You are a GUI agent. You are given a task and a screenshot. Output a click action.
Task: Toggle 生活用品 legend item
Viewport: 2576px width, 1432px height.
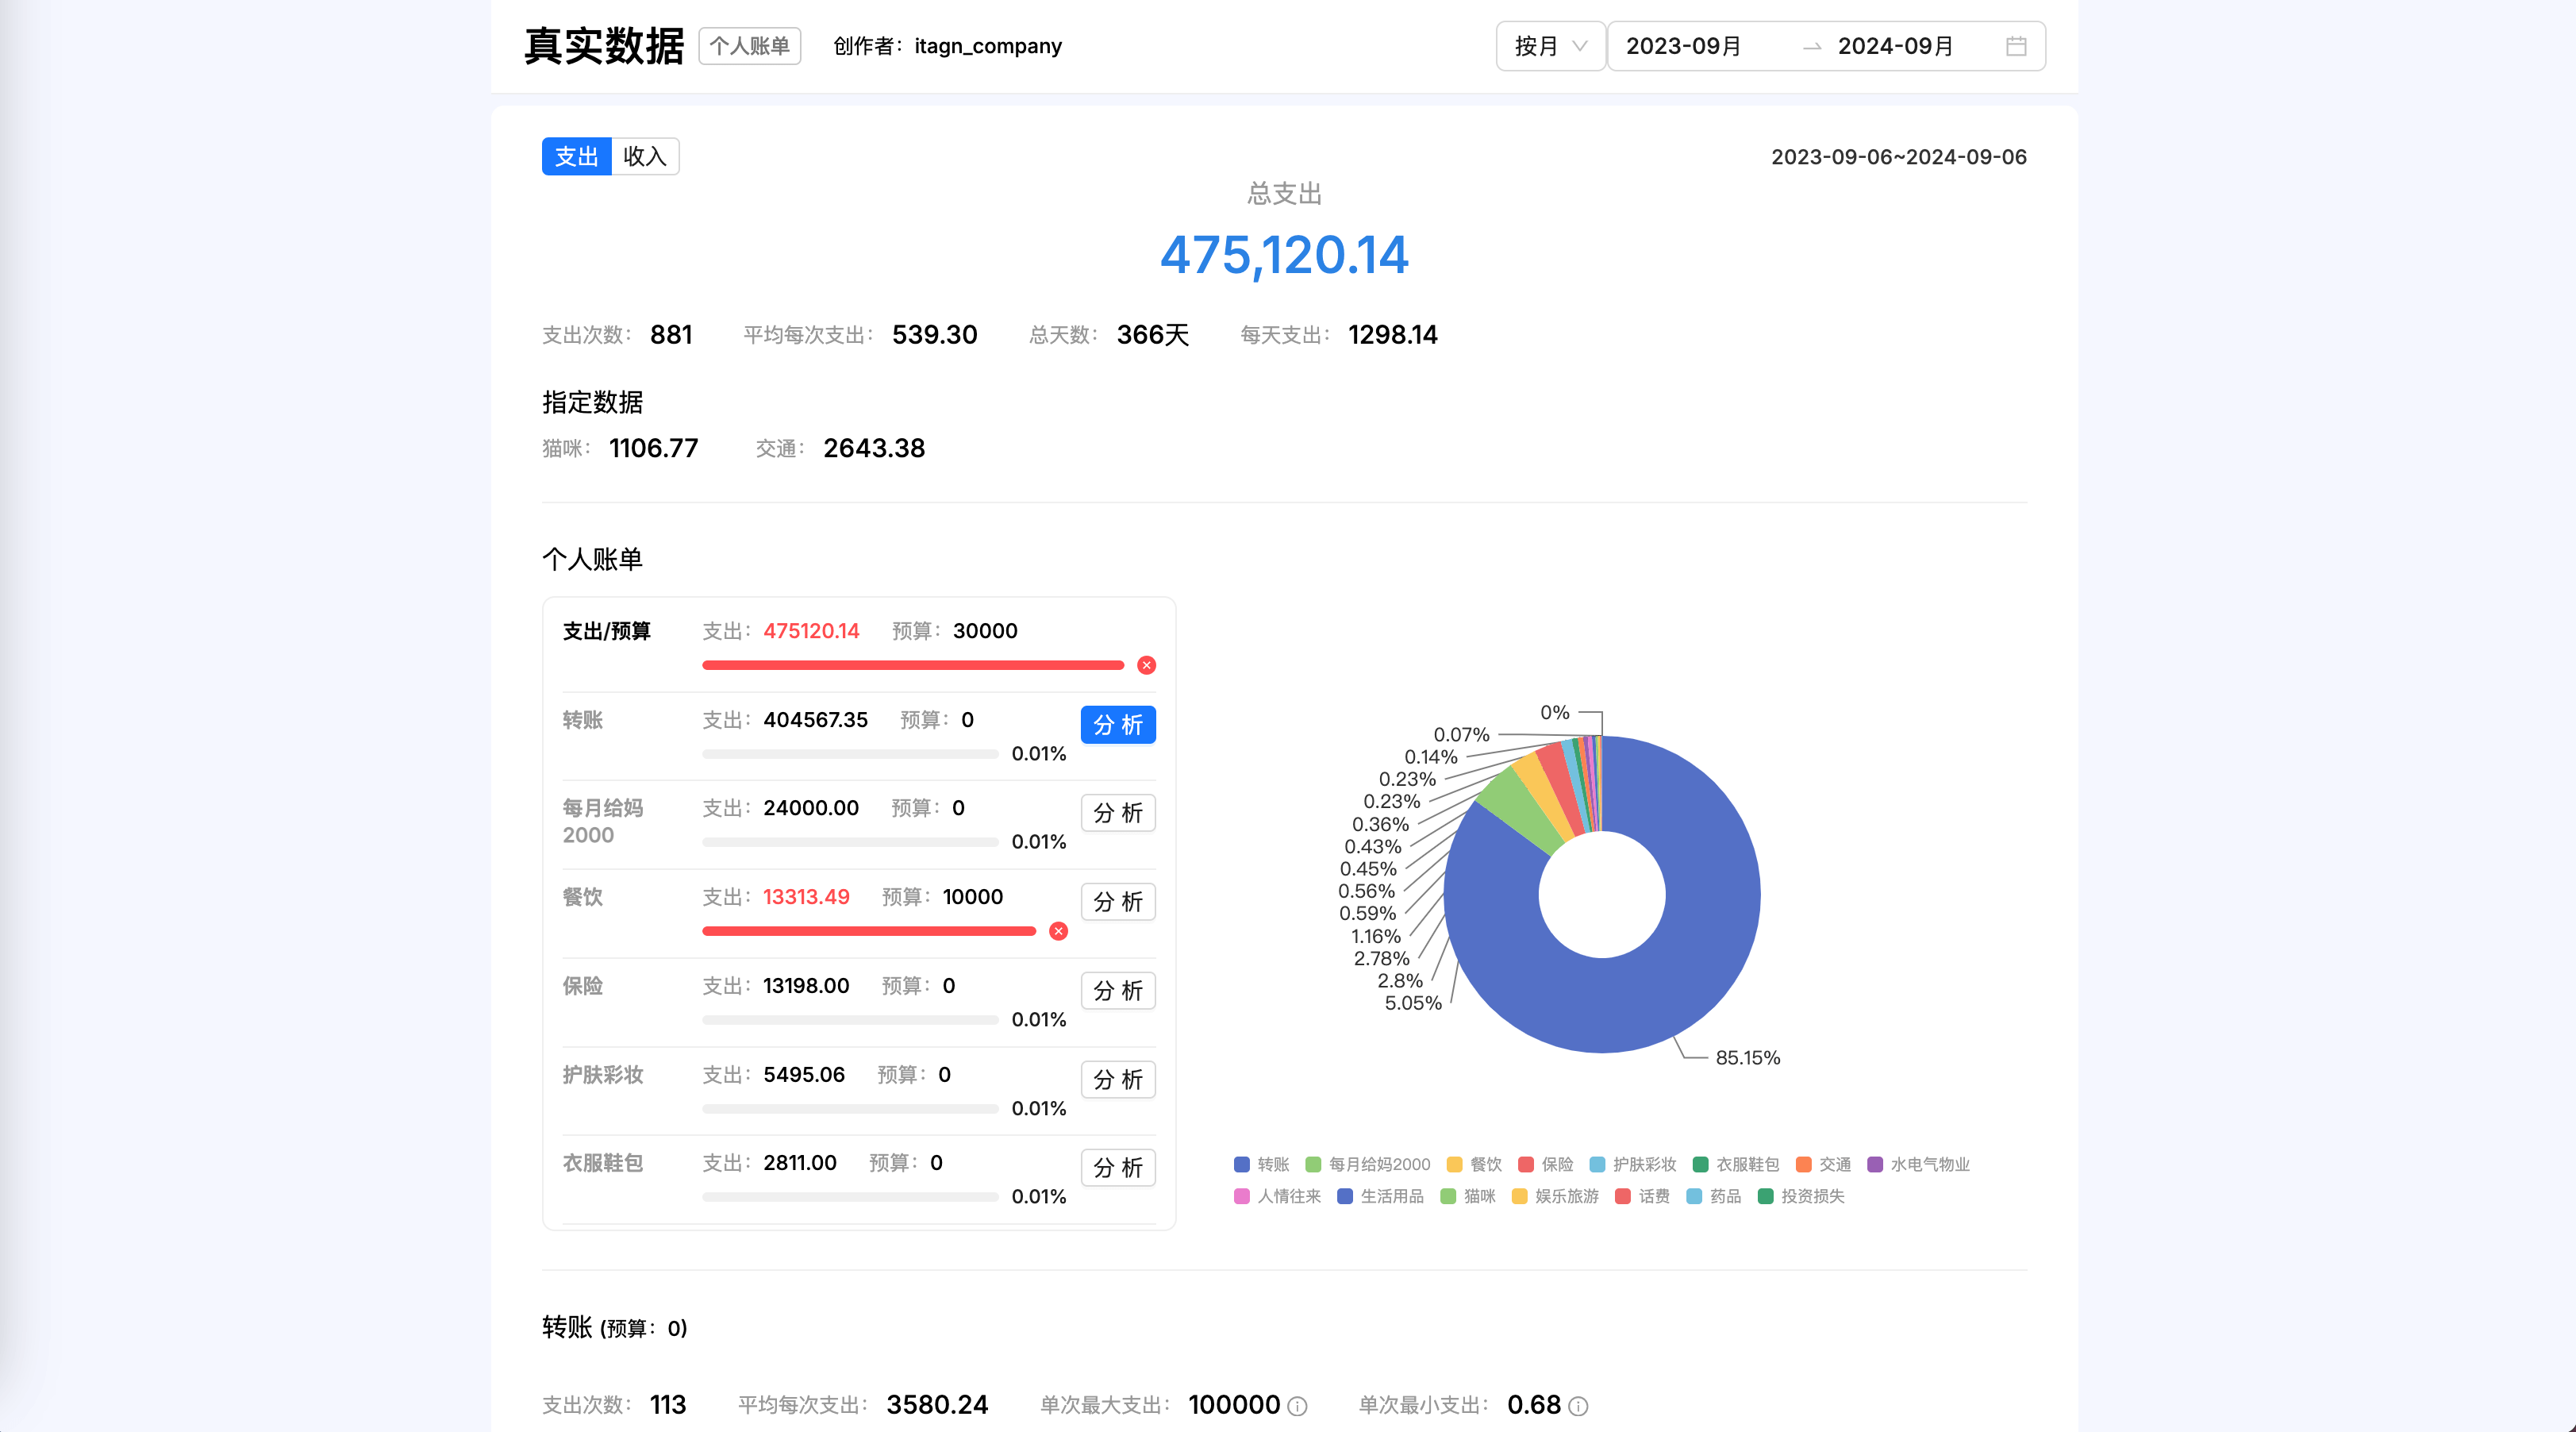coord(1381,1196)
